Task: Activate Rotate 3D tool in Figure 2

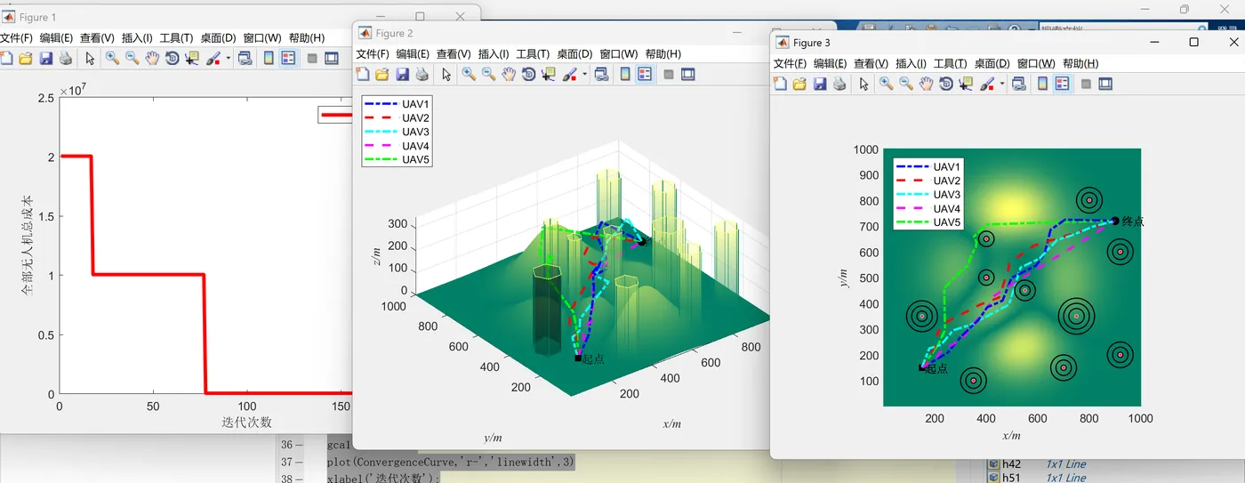Action: pyautogui.click(x=528, y=75)
